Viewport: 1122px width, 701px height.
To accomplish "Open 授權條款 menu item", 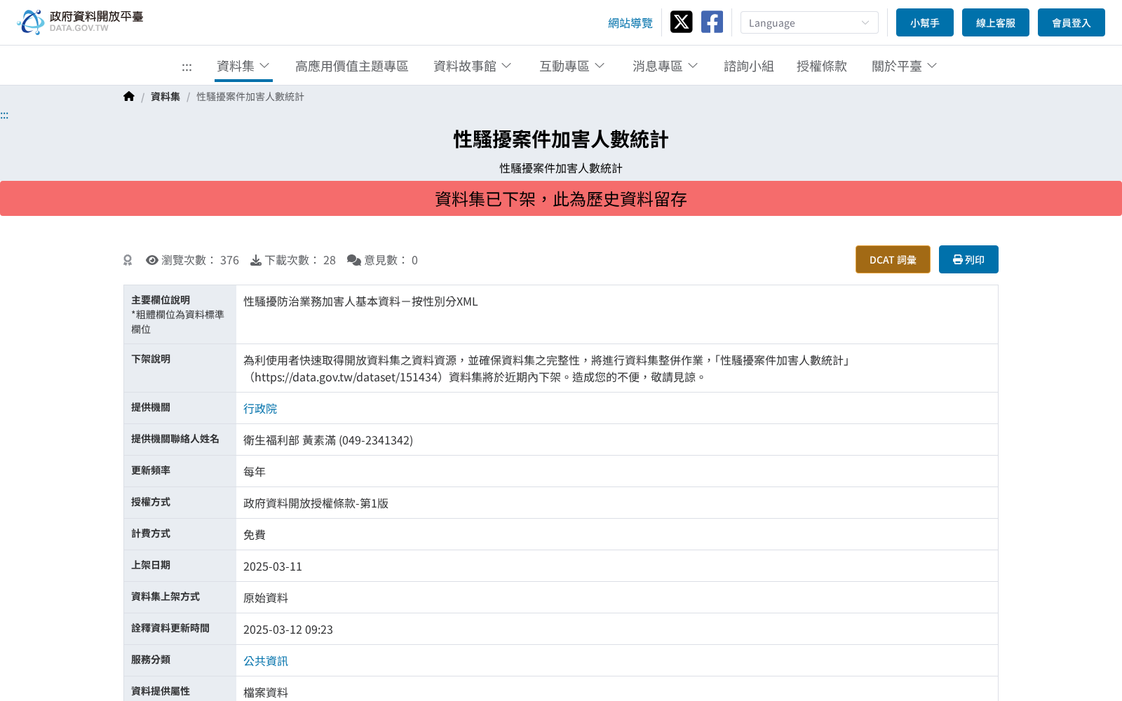I will (822, 66).
